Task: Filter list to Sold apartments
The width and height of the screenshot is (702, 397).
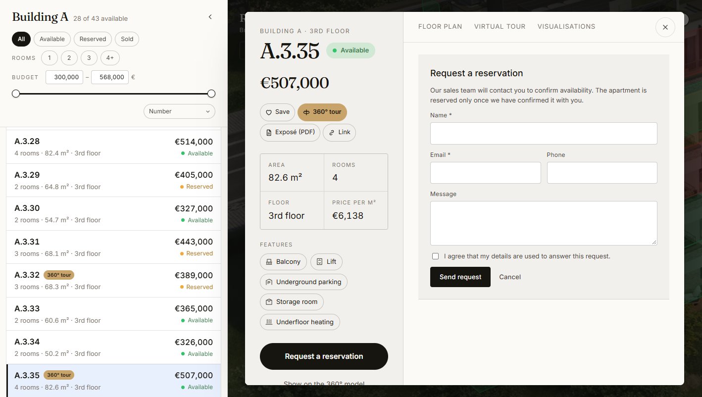Action: 127,39
